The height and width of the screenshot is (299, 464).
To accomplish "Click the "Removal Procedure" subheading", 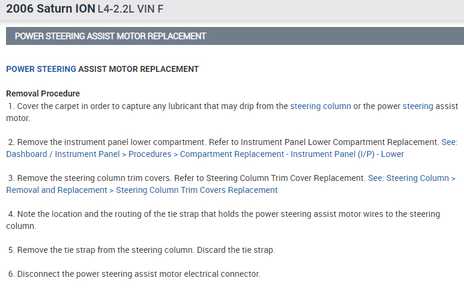I will point(43,93).
